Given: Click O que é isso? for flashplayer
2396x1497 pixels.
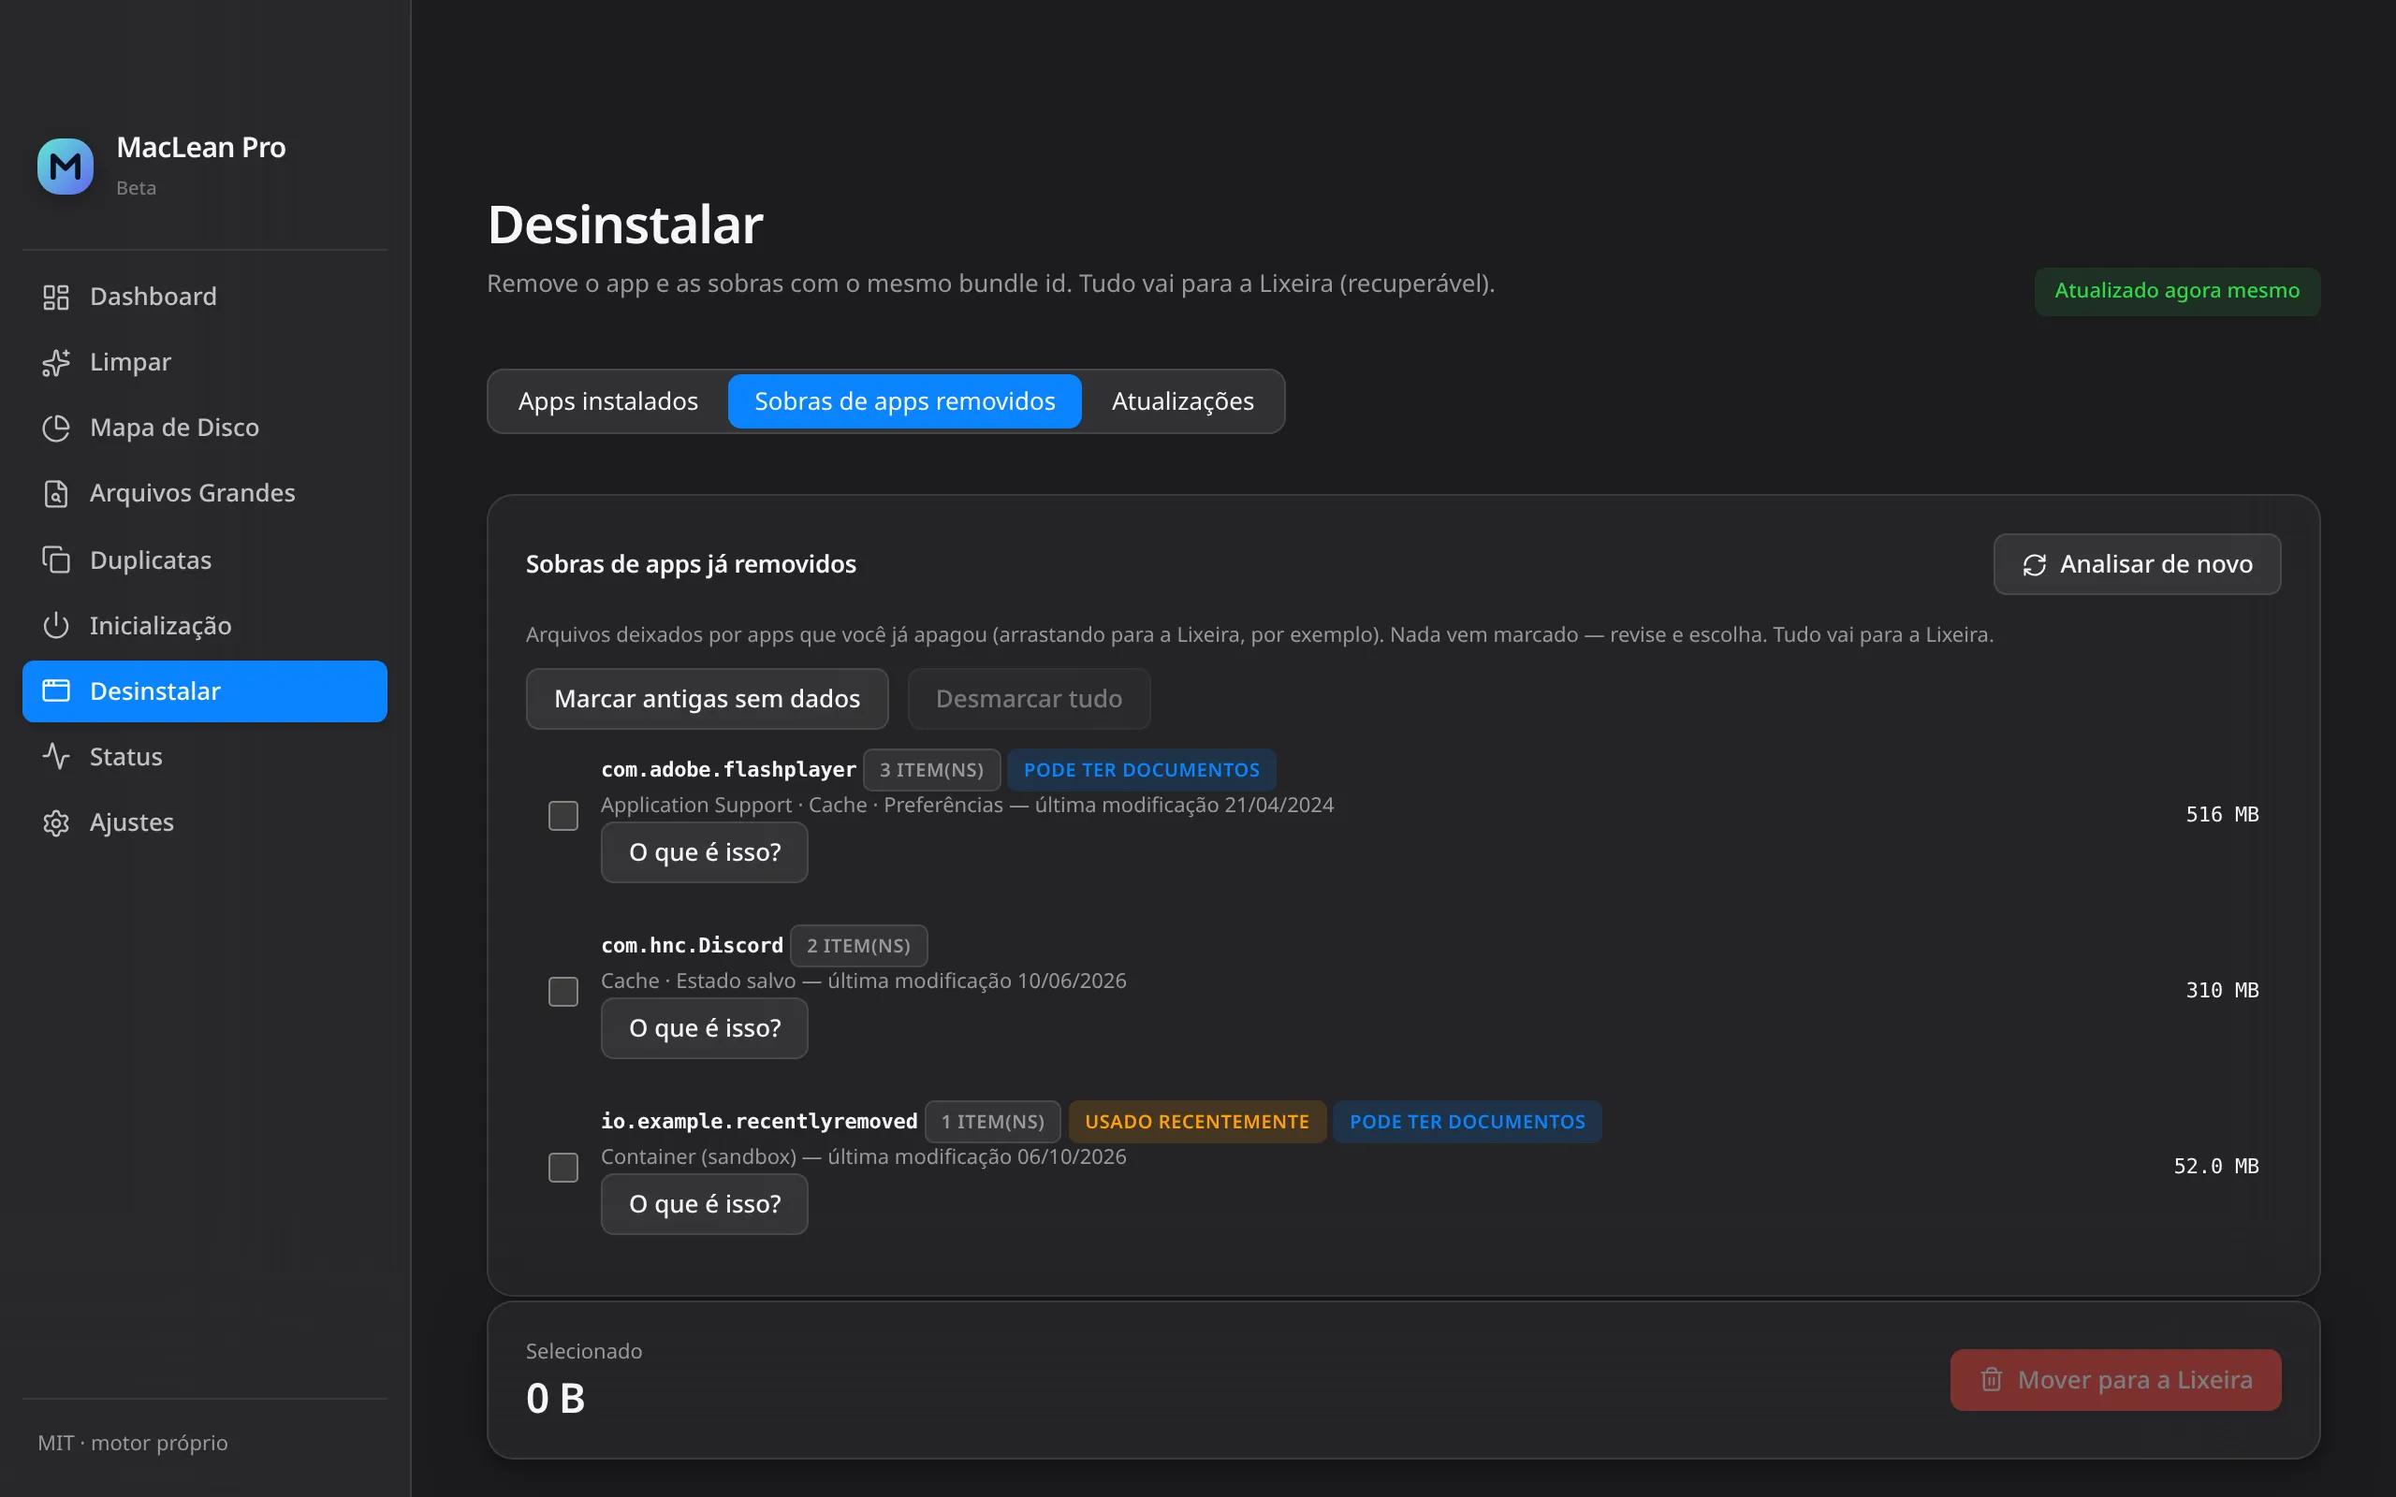Looking at the screenshot, I should (x=704, y=852).
